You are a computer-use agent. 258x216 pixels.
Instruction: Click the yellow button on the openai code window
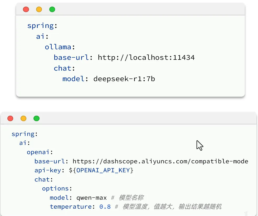(23, 118)
